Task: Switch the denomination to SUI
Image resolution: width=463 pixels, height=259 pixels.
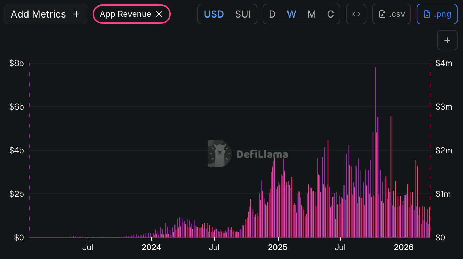Action: click(243, 14)
